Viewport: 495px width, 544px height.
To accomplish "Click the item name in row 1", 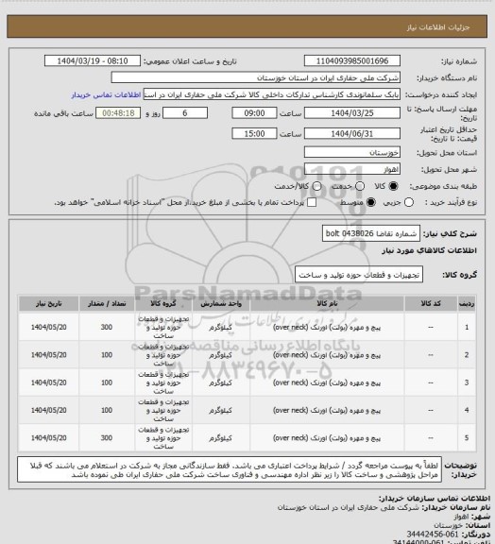I will click(x=327, y=327).
